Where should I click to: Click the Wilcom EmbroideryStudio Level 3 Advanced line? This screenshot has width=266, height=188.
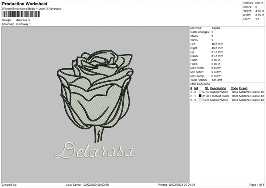(x=31, y=9)
